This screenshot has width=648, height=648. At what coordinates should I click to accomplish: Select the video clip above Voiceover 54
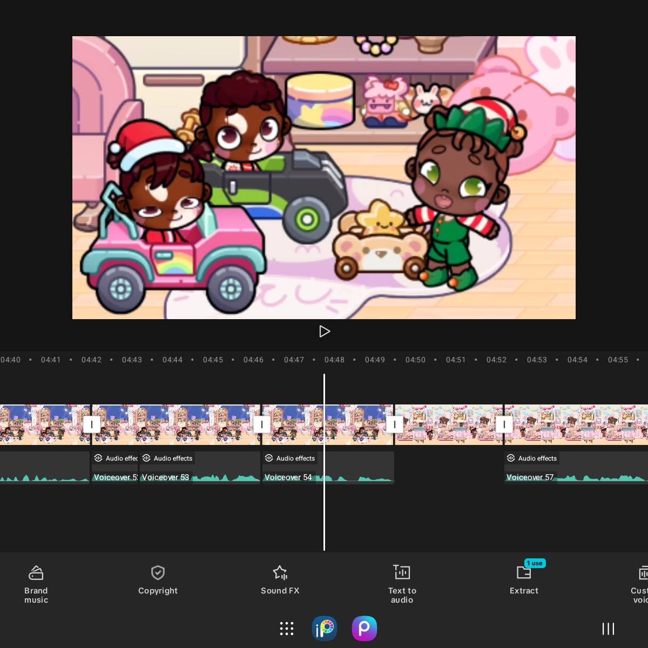click(328, 424)
